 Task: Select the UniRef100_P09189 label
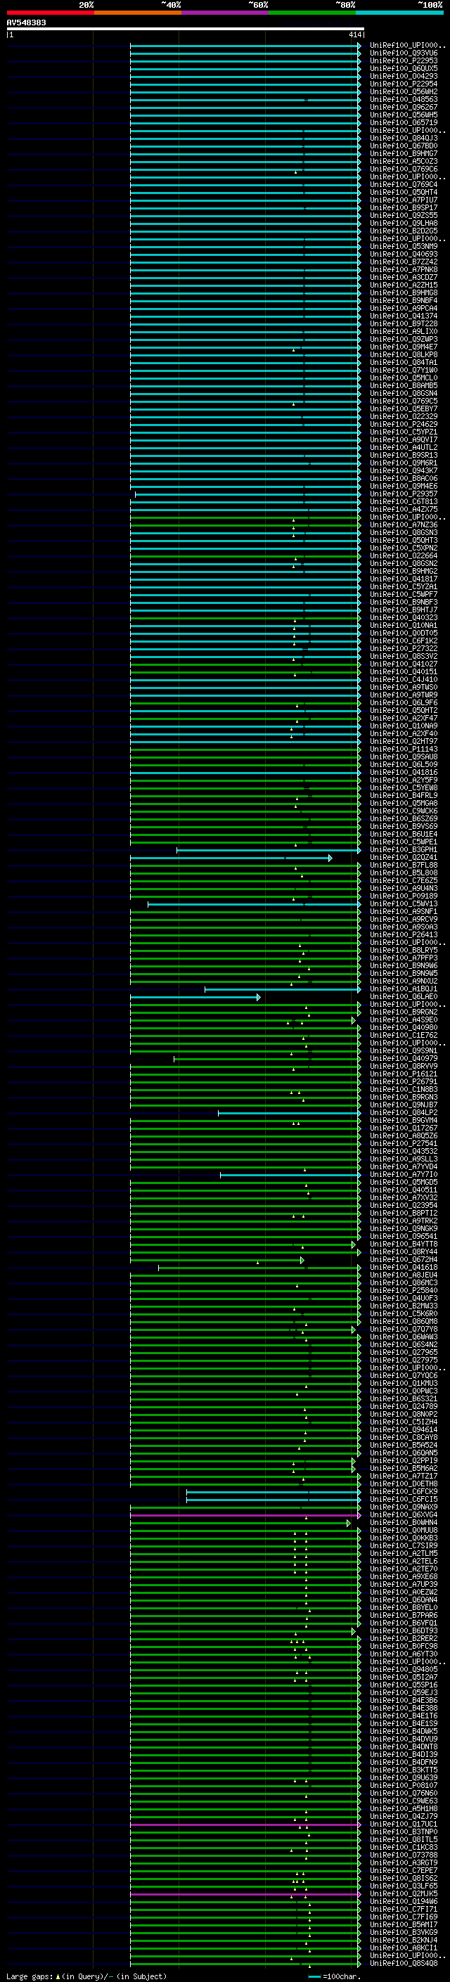click(404, 896)
